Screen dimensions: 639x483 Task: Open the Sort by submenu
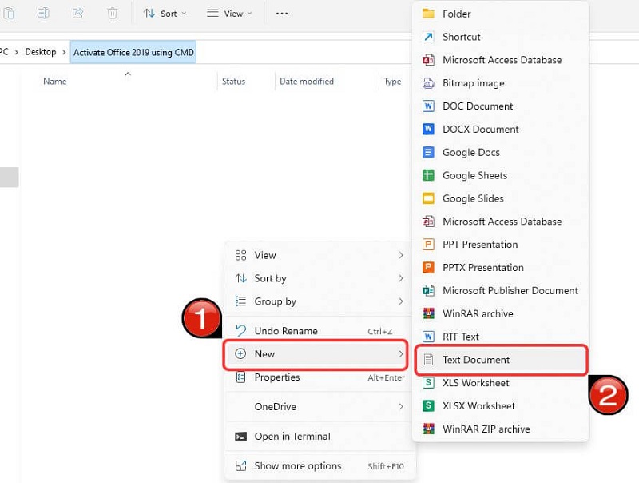[x=319, y=278]
